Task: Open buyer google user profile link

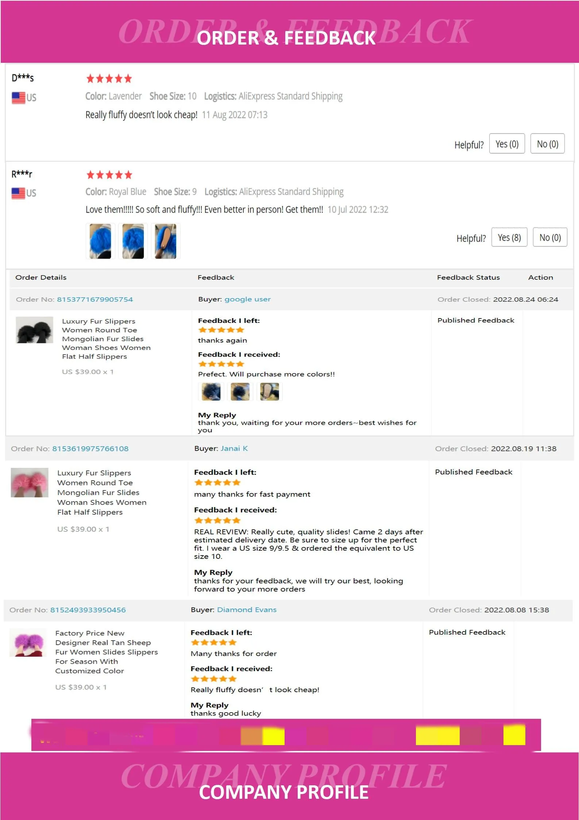Action: (x=247, y=299)
